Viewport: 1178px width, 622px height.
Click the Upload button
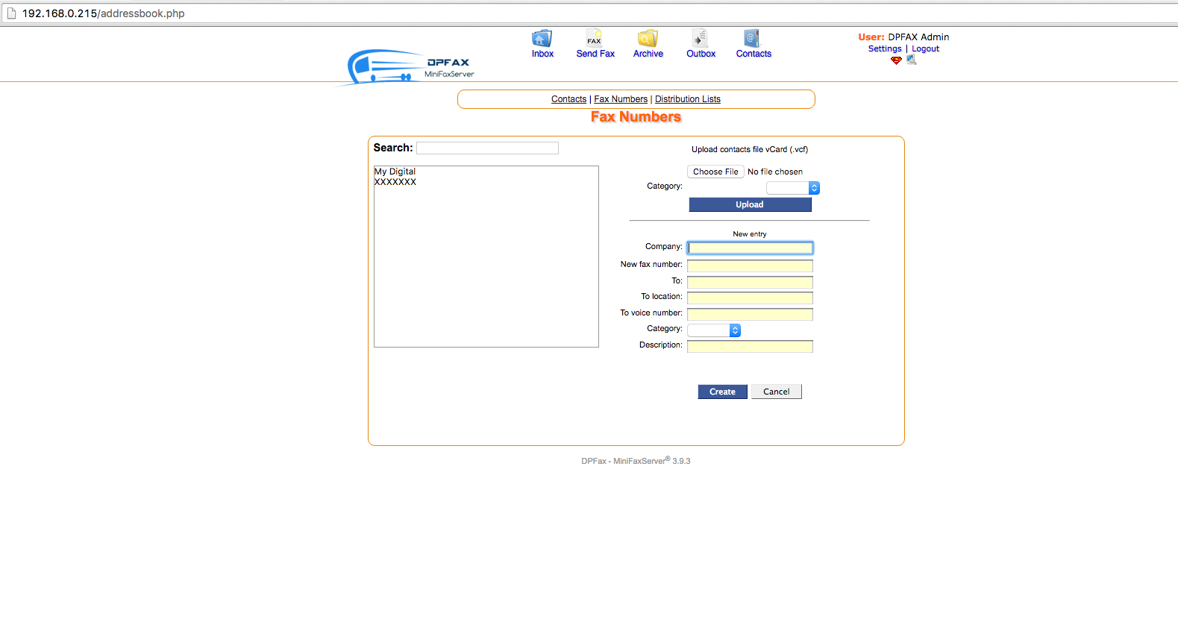[750, 204]
